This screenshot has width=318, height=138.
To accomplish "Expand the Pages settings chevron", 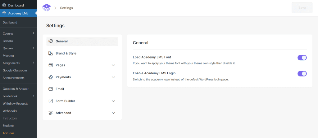I will (114, 65).
